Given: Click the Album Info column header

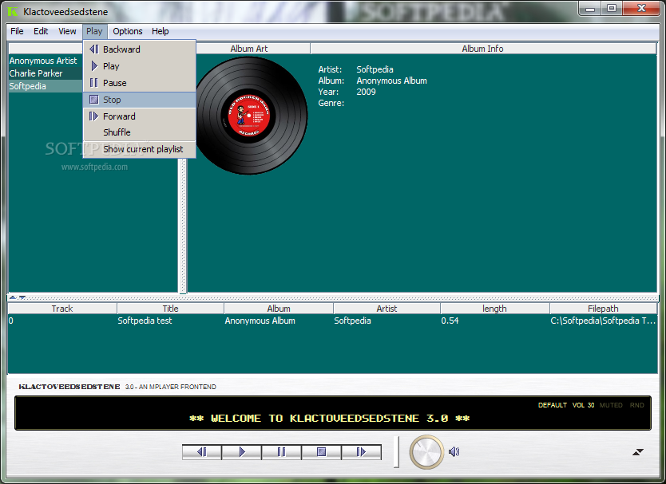Looking at the screenshot, I should pyautogui.click(x=483, y=49).
